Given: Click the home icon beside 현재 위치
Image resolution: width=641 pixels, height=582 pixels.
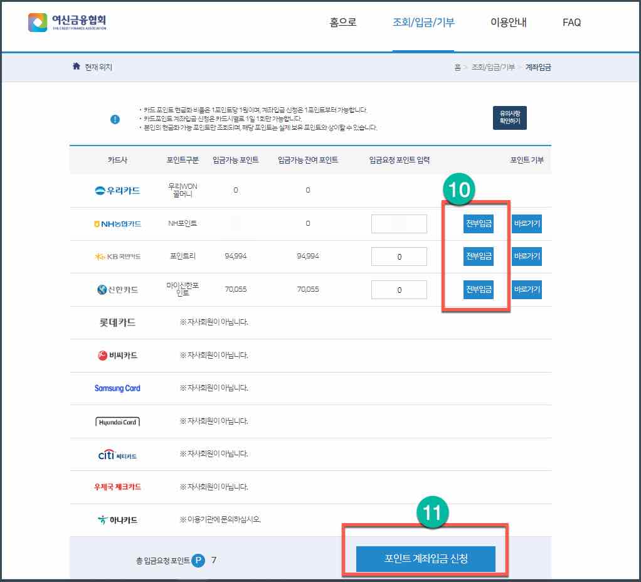Looking at the screenshot, I should 76,66.
